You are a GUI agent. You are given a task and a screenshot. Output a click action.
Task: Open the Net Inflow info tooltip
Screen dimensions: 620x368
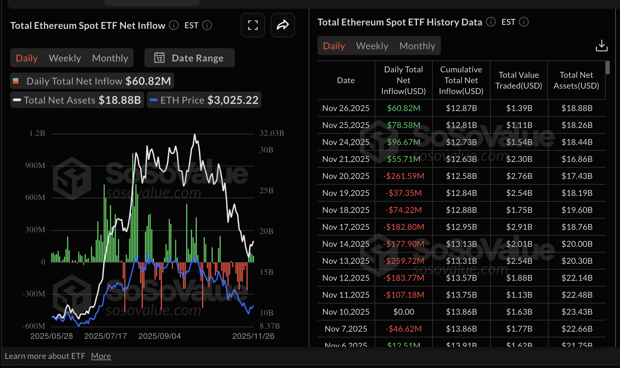click(173, 25)
